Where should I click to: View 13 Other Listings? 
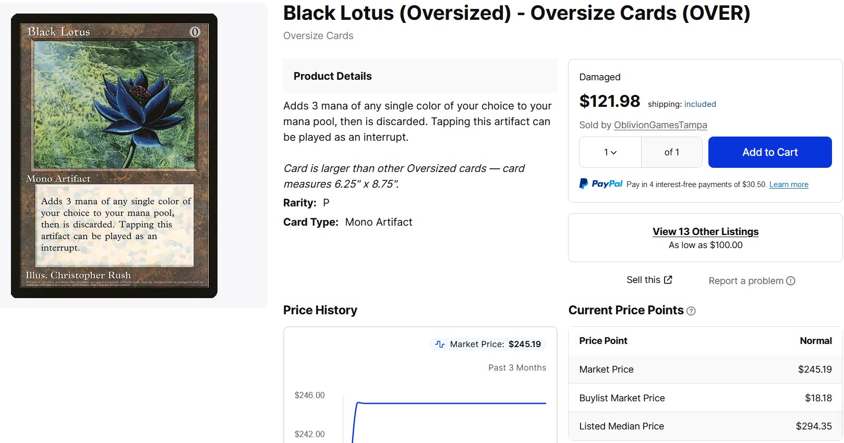pos(705,231)
